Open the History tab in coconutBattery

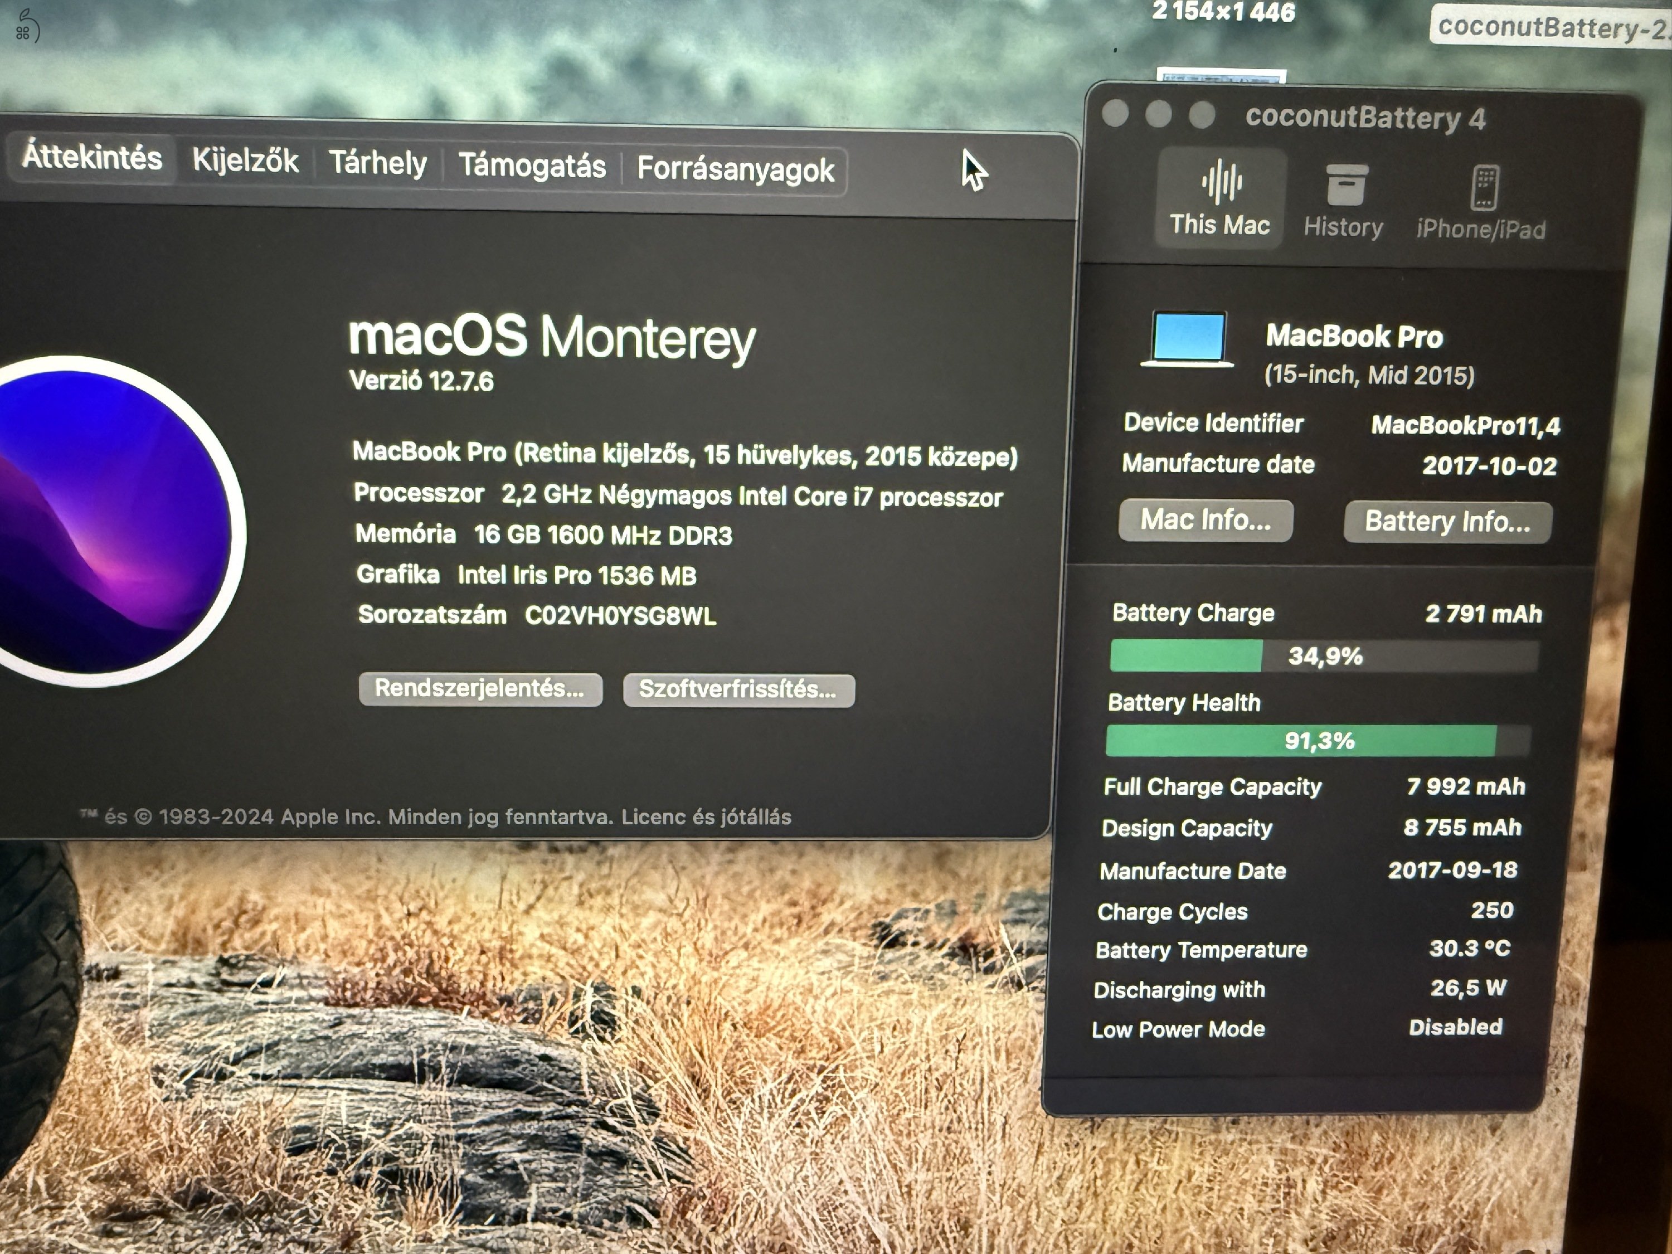click(1343, 201)
